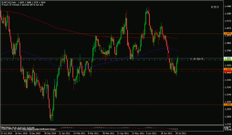
Task: Select the orange 1.3000 price level label
Action: (228, 105)
